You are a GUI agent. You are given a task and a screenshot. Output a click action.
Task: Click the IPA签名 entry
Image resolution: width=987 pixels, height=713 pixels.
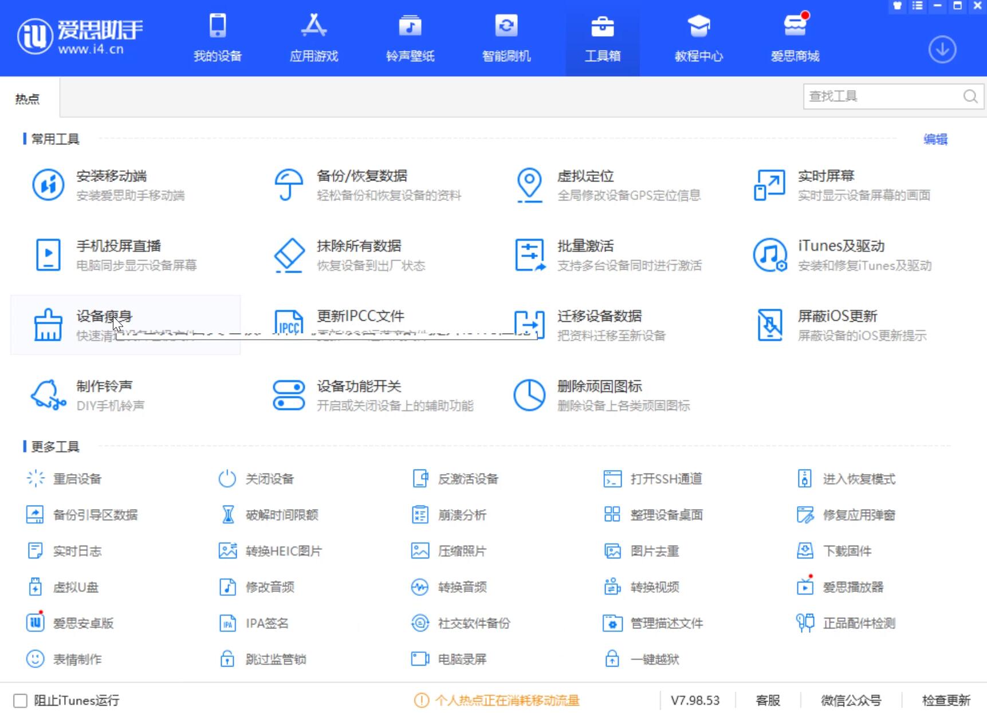click(x=254, y=623)
